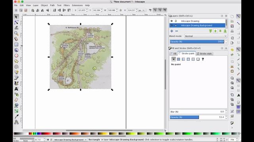Click the Raise layer up arrow
The image size is (254, 142).
click(215, 31)
